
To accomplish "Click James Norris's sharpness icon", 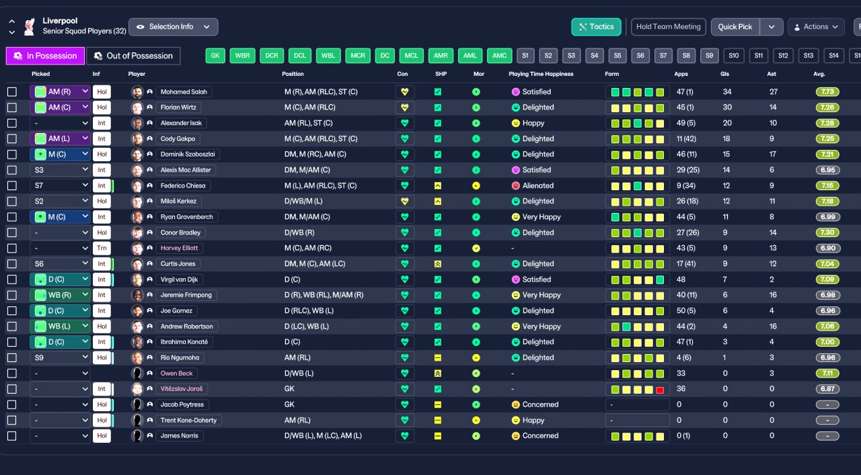I will click(x=438, y=435).
